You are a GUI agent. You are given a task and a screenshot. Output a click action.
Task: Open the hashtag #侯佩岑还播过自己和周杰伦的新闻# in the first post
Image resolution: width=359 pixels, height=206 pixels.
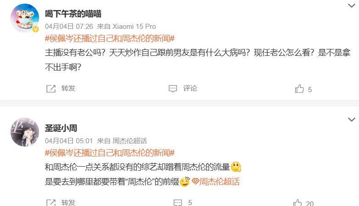coord(110,38)
